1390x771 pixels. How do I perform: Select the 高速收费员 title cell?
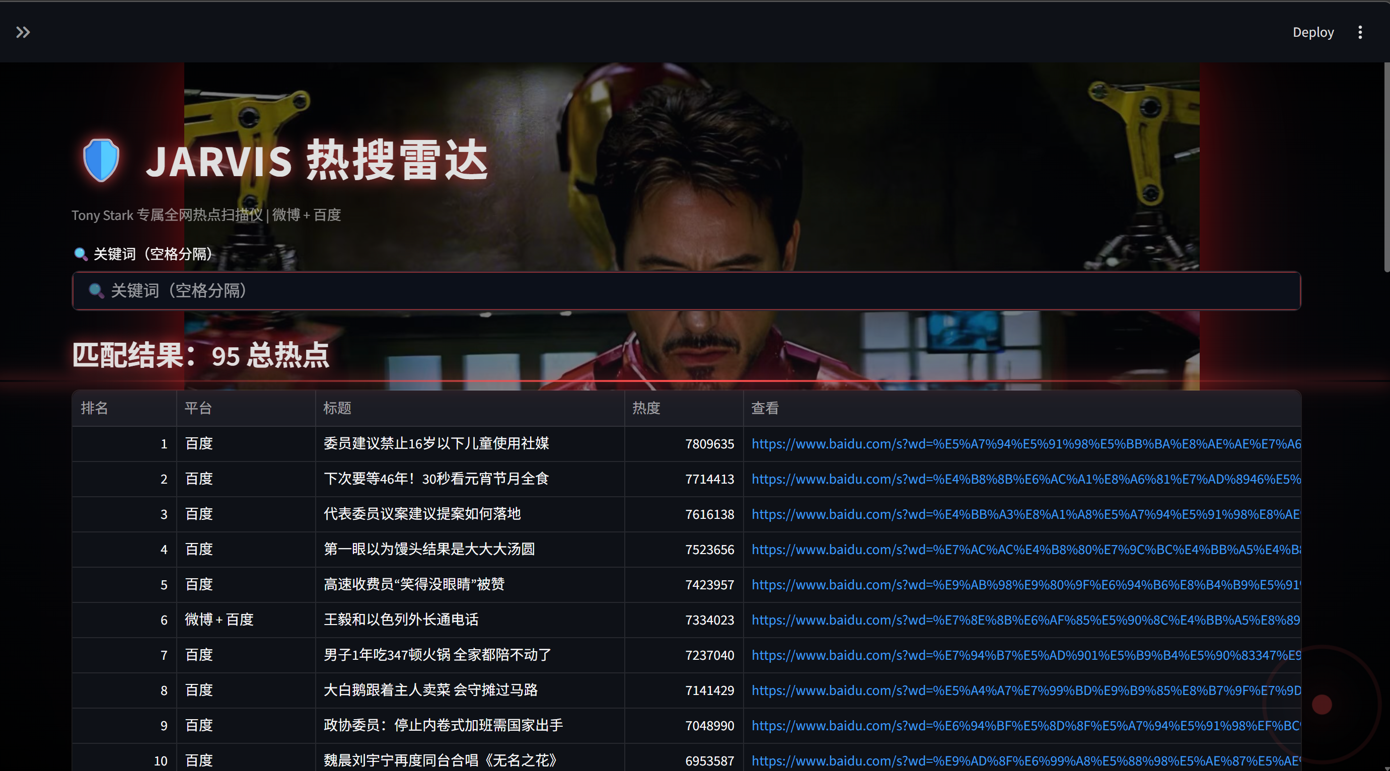click(414, 584)
